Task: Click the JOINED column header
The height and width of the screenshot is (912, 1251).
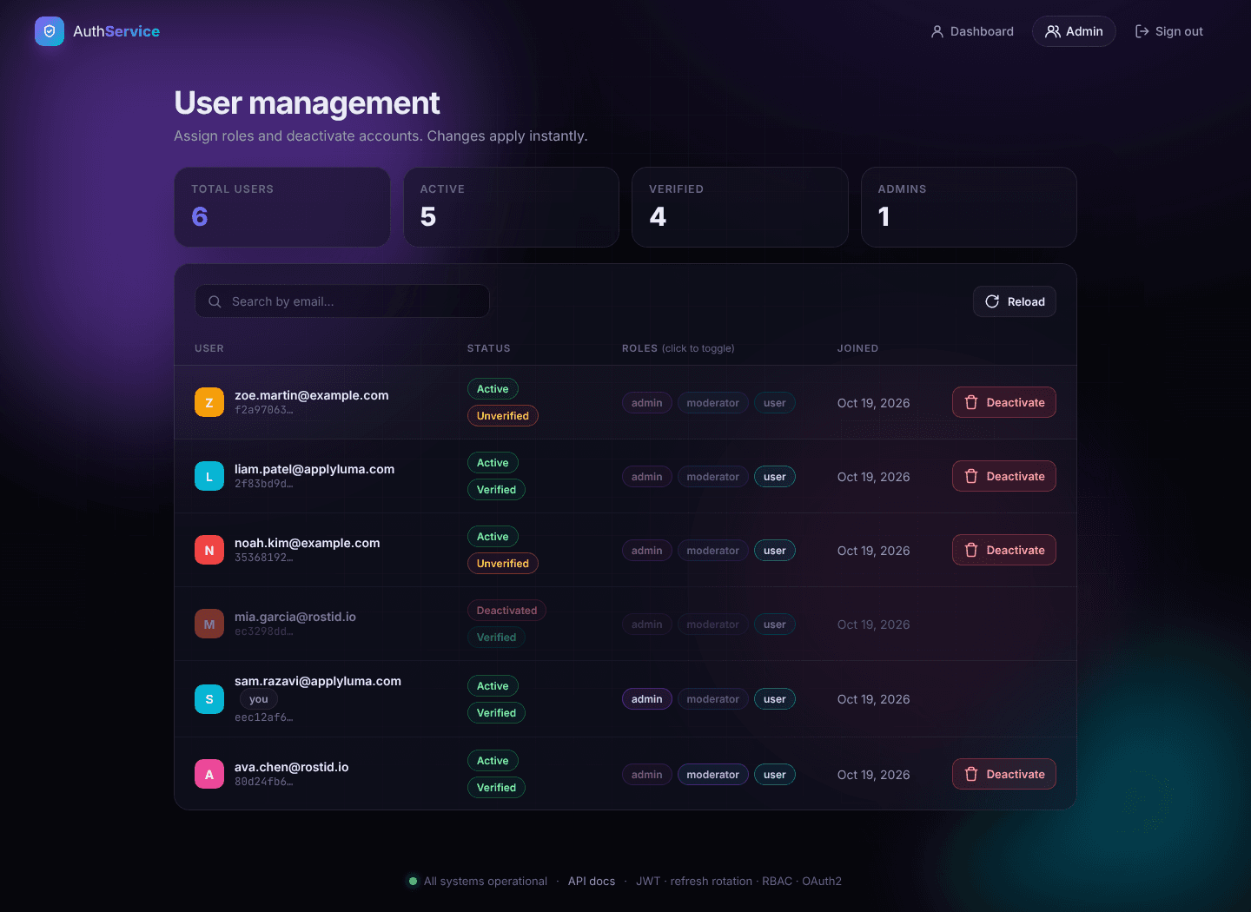Action: [857, 348]
